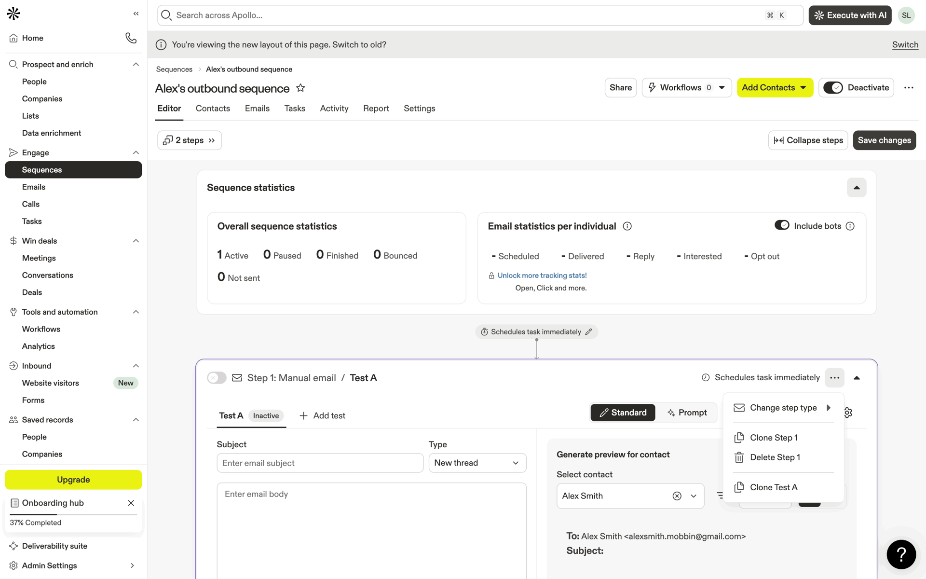Open the Contacts tab
The image size is (926, 579).
tap(213, 109)
